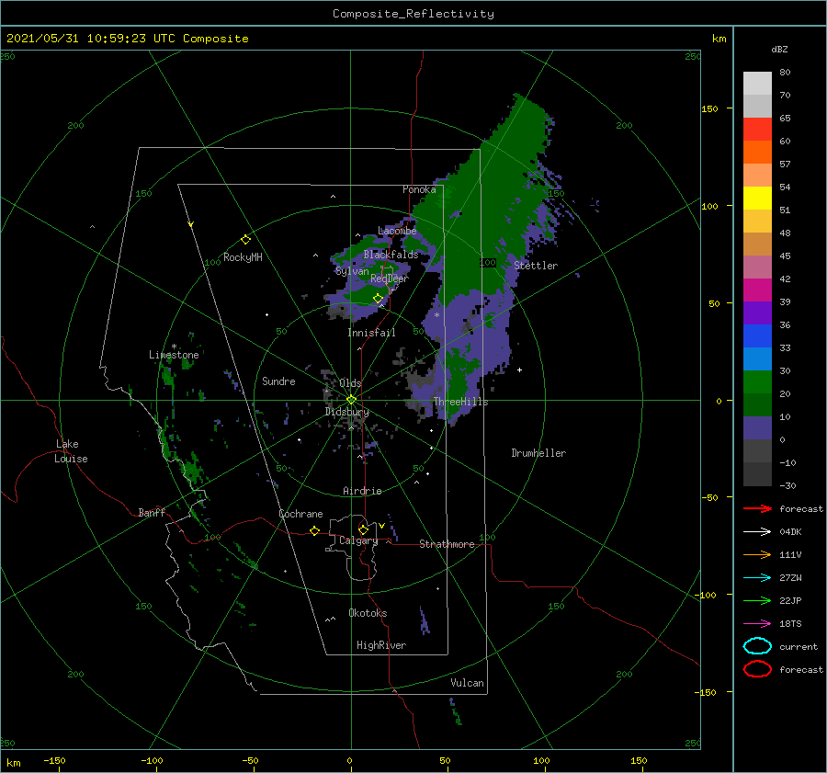The image size is (827, 773).
Task: Click the orange swatch between 57 and 60 dBZ
Action: click(x=757, y=153)
